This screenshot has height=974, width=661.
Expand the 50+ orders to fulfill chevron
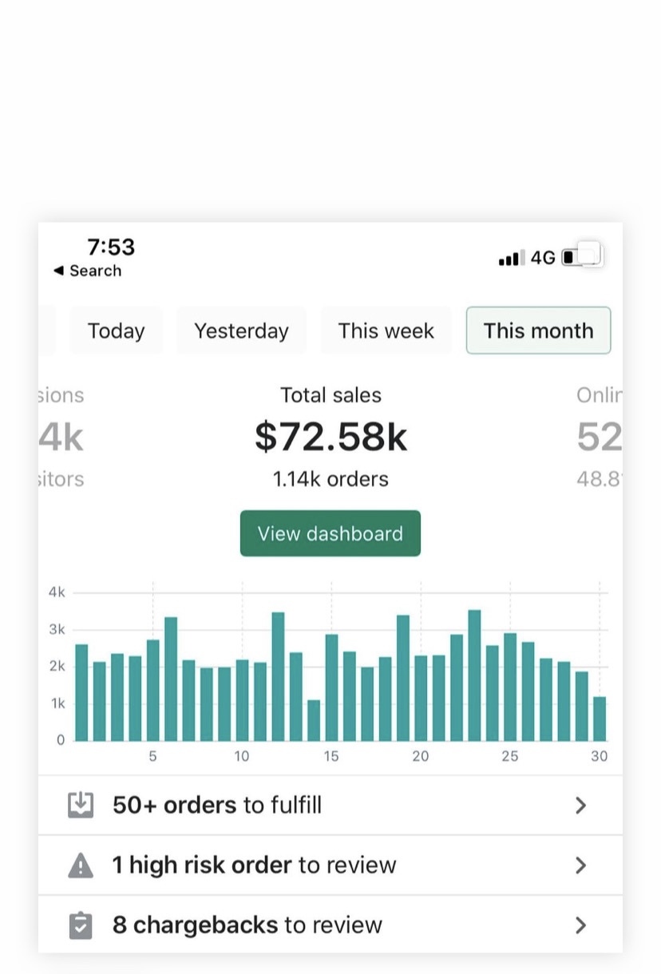pos(580,806)
